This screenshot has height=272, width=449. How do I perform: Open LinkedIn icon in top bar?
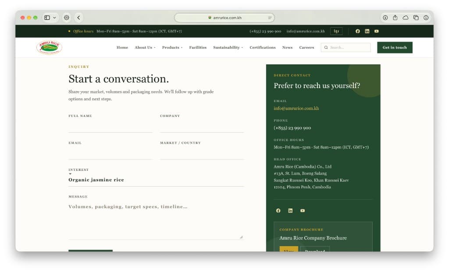click(367, 31)
